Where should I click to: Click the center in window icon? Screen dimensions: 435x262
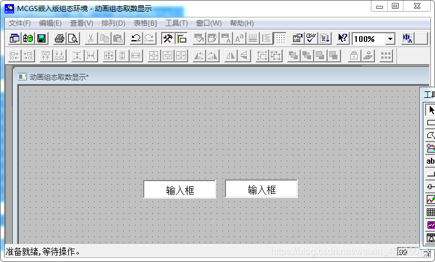click(154, 56)
